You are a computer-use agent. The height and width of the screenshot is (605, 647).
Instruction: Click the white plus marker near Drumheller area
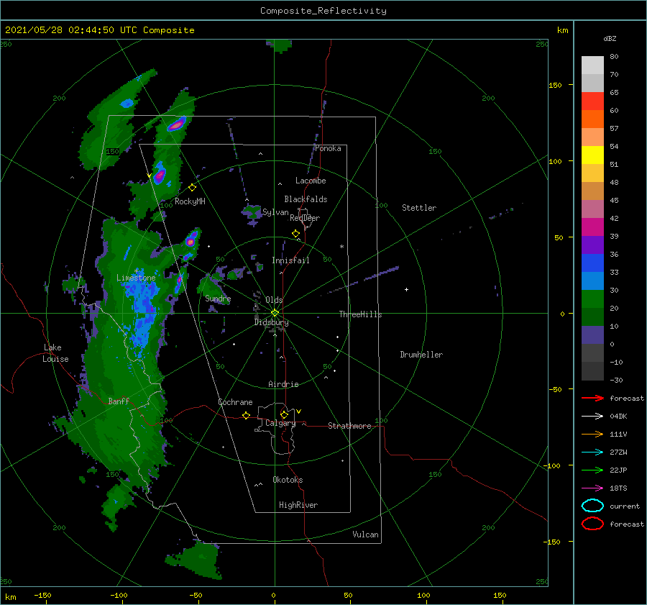click(x=406, y=289)
